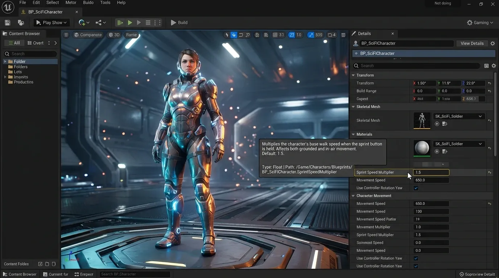Open Details settings gear next to View Details
Image resolution: width=499 pixels, height=278 pixels.
[492, 43]
